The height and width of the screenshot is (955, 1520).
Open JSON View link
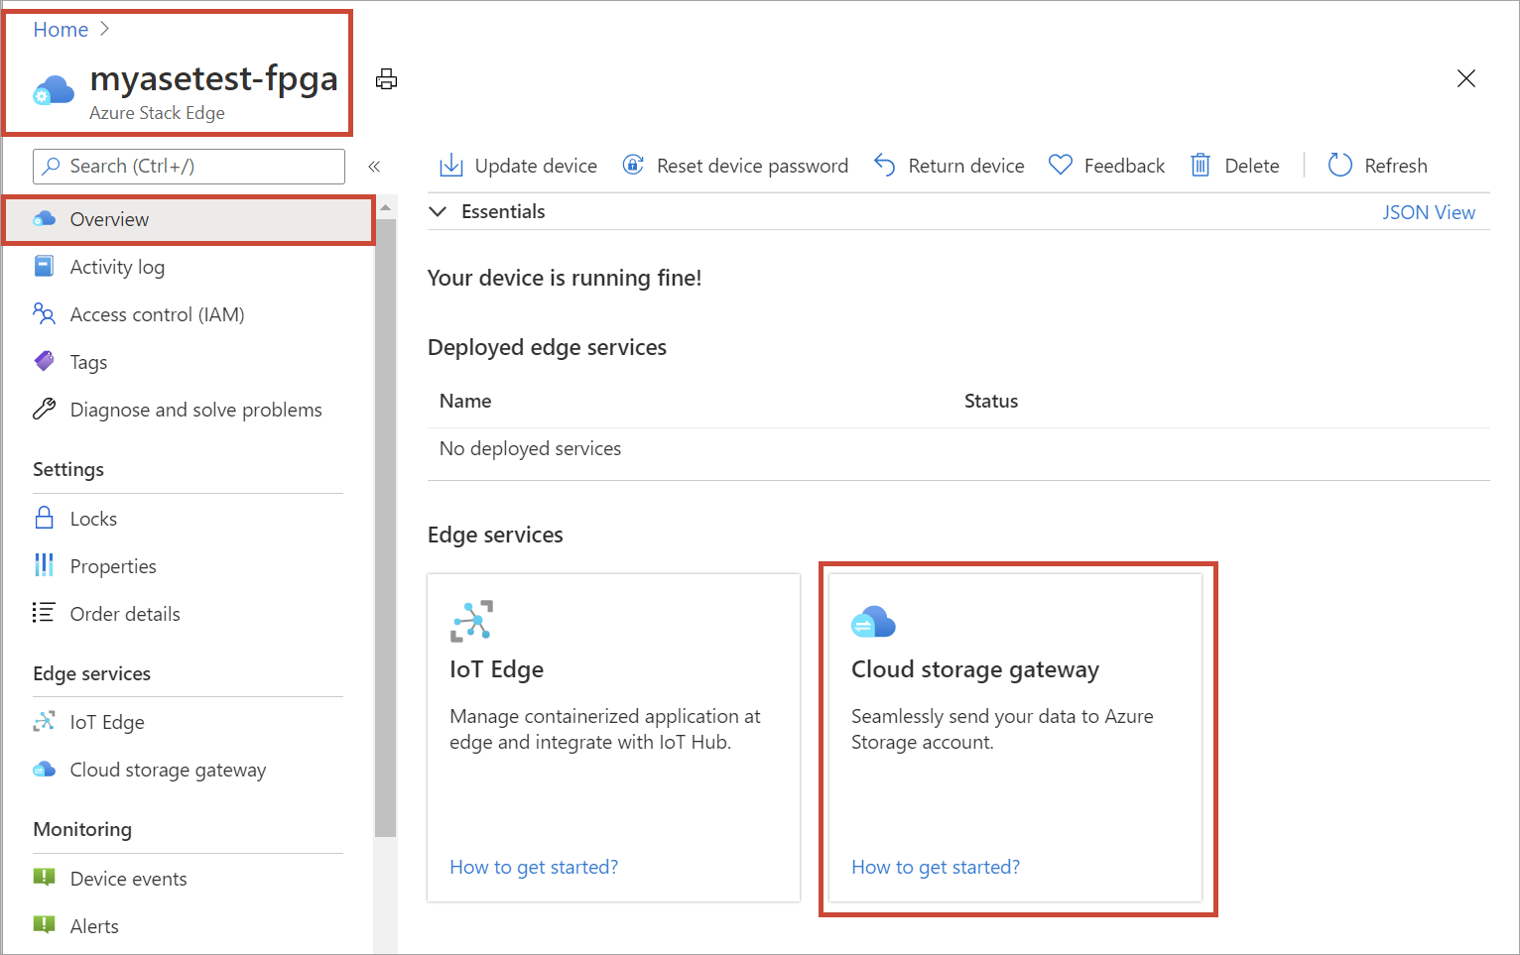(1428, 212)
